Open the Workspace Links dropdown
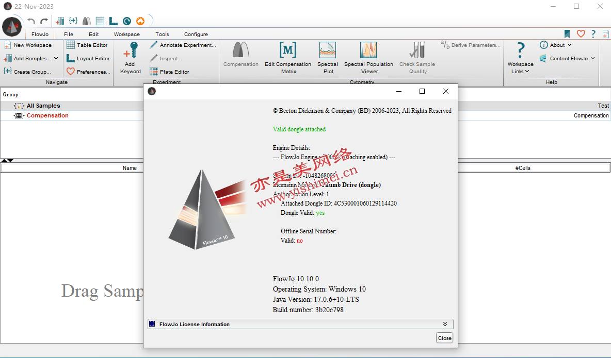 [x=521, y=58]
